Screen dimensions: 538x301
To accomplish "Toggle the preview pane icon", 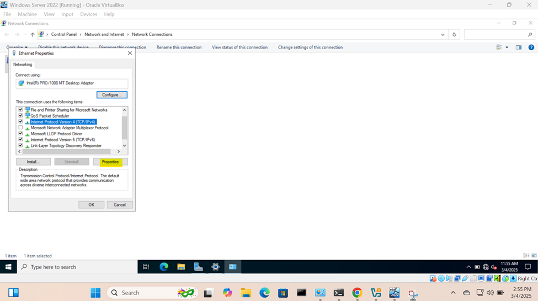I will (x=519, y=47).
